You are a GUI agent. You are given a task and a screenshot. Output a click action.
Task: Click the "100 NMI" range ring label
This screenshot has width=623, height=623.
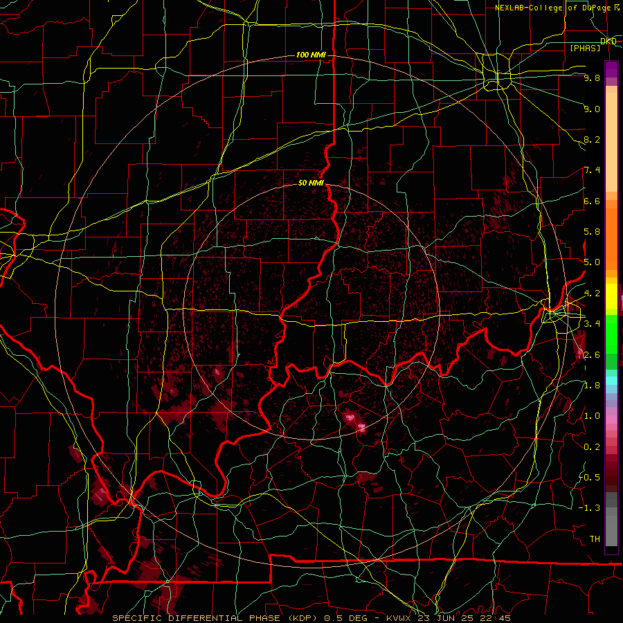point(311,55)
